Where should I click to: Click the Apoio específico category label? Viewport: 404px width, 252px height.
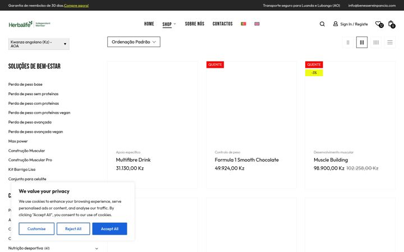point(128,152)
